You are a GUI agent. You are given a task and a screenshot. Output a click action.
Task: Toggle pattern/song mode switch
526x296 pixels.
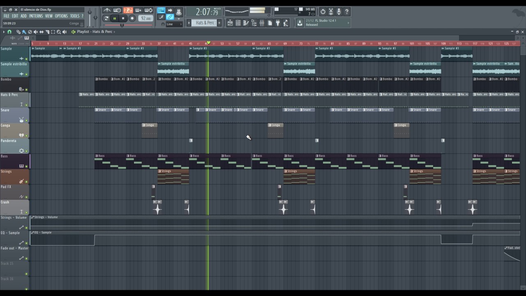click(106, 18)
